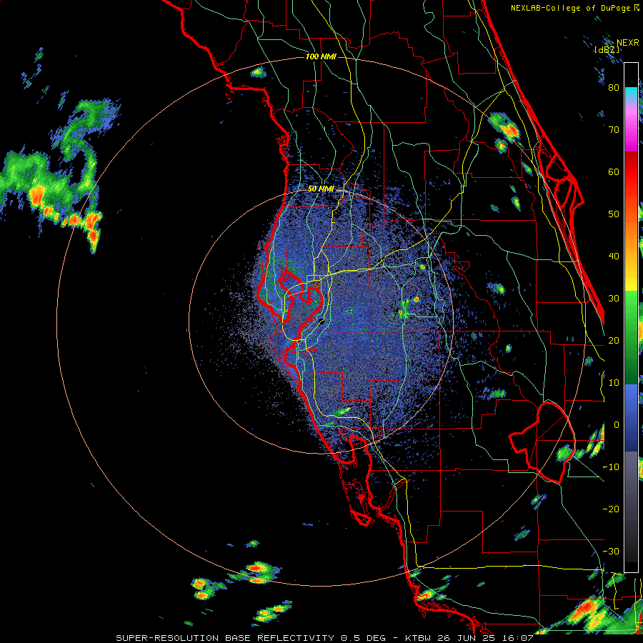The width and height of the screenshot is (643, 643).
Task: Click the 20 value on the dBZ scale
Action: 614,341
